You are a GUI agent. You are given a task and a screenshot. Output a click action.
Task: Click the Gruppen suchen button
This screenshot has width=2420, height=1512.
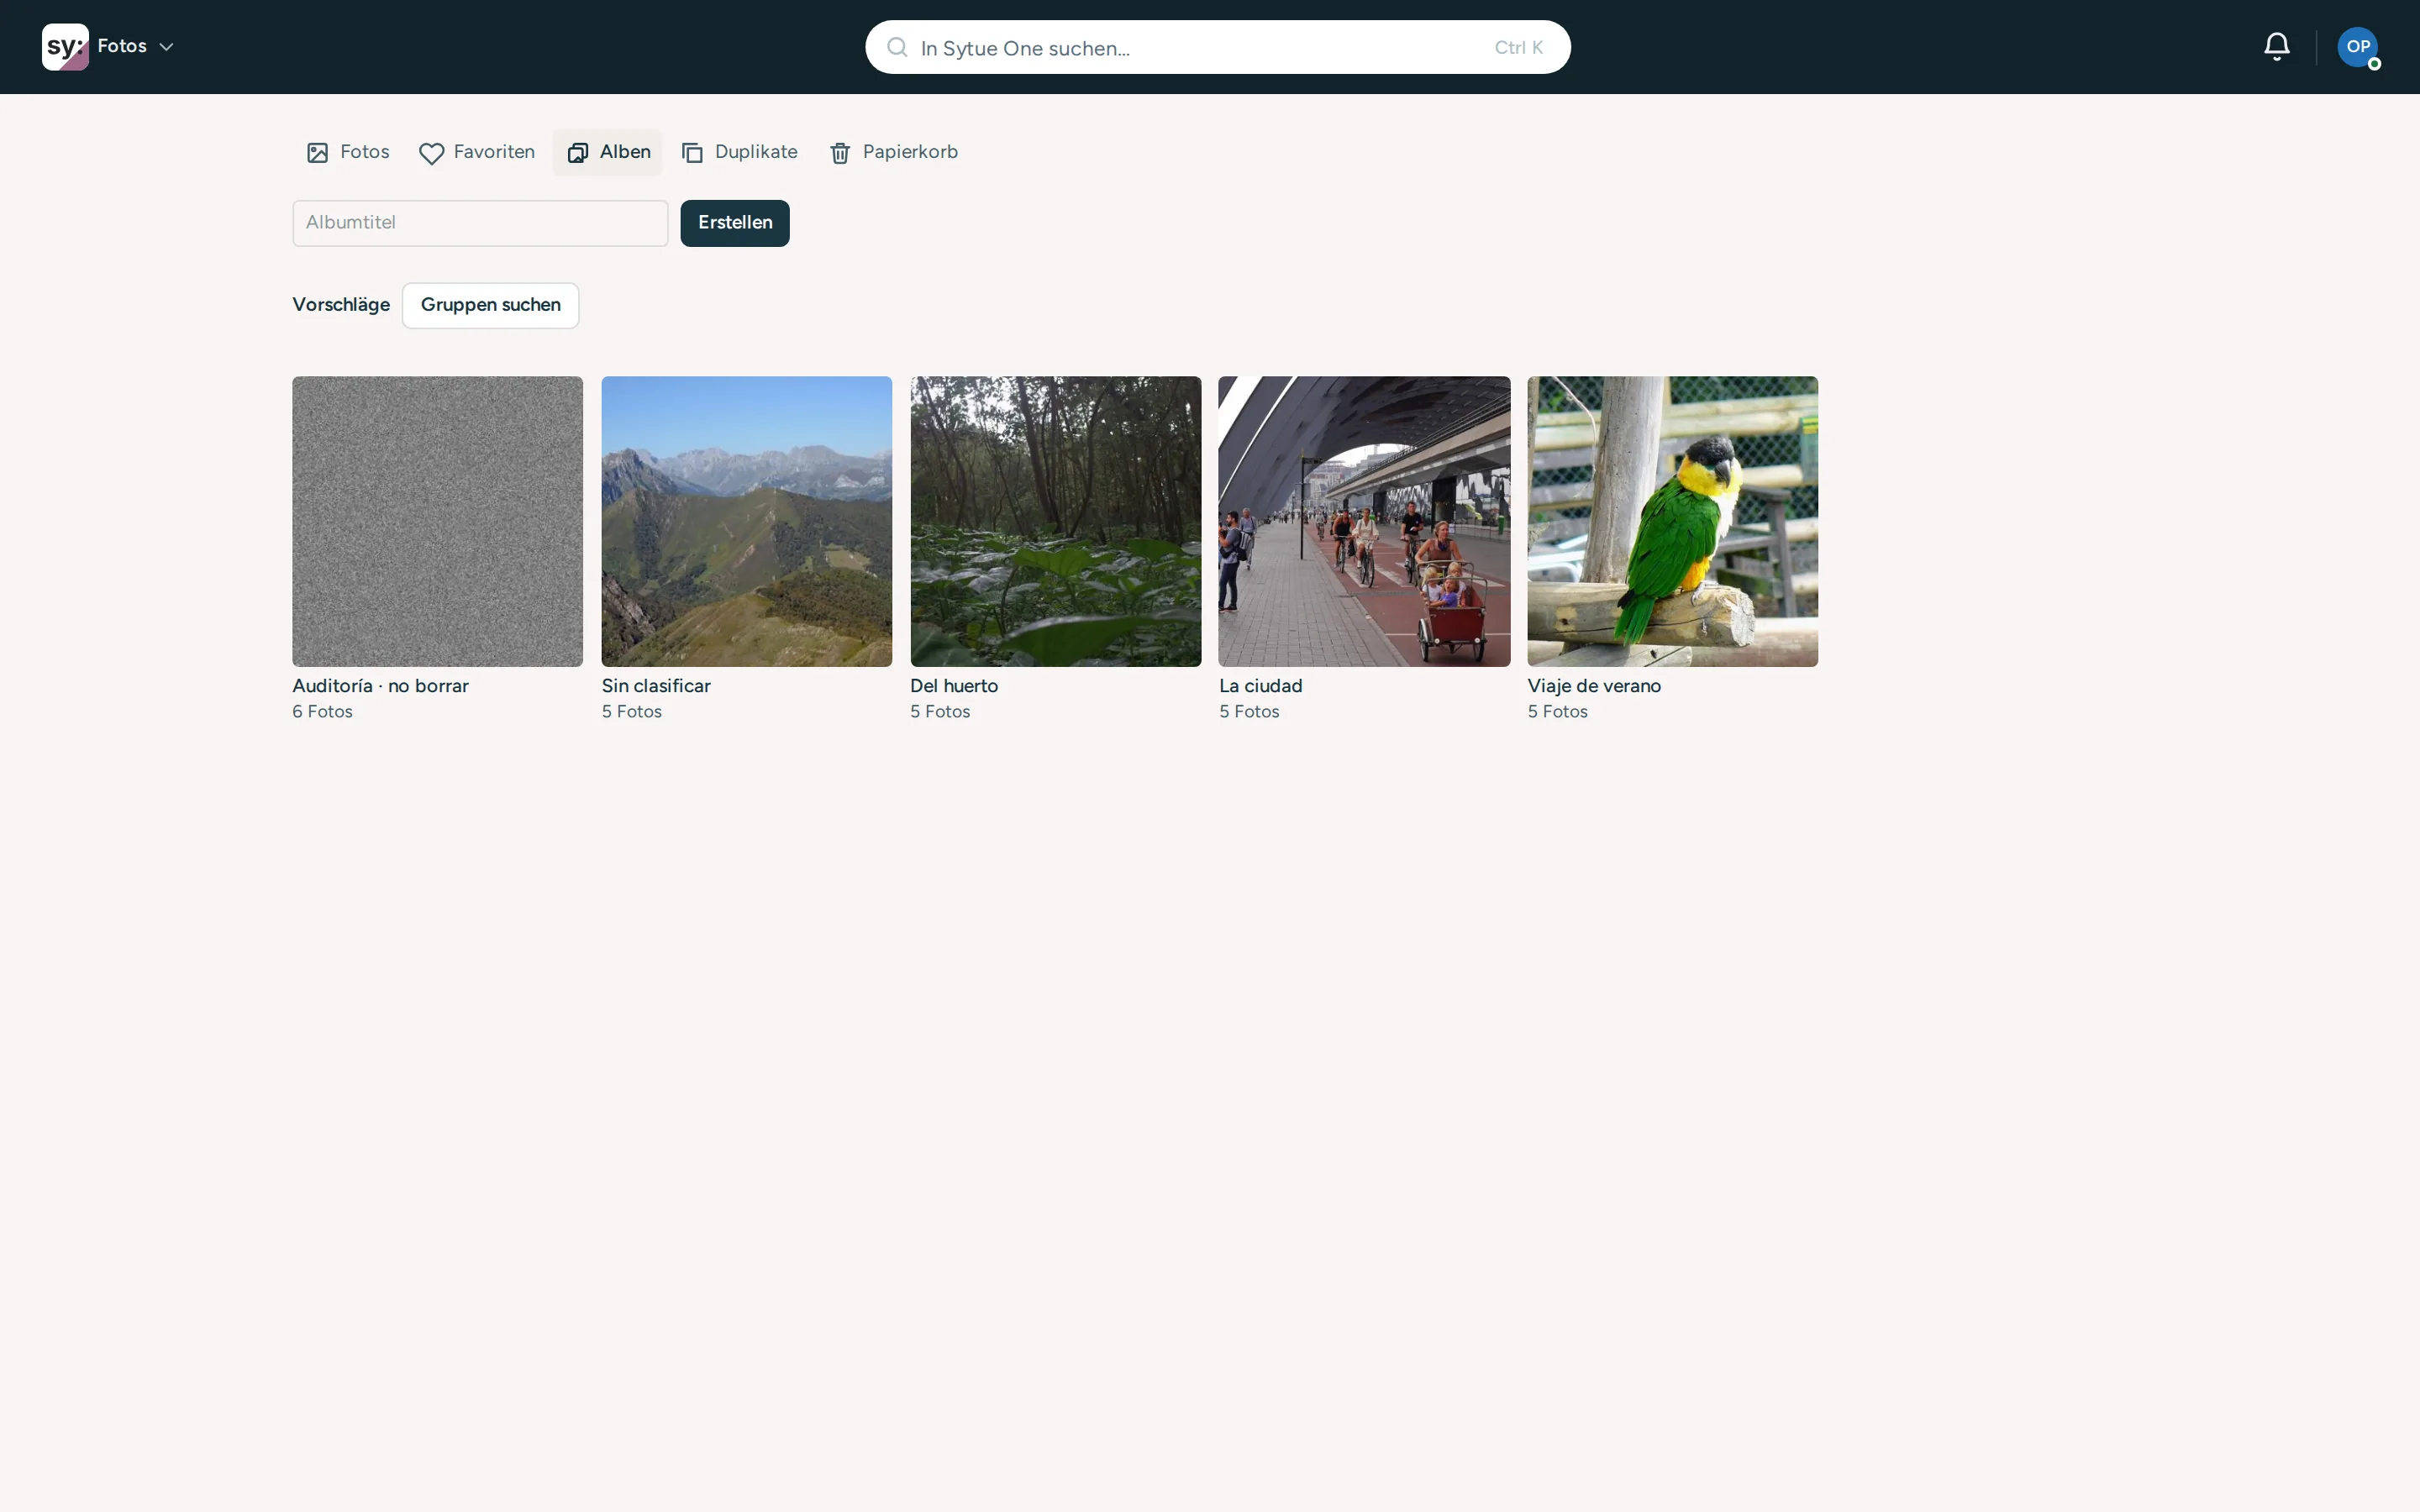[490, 305]
